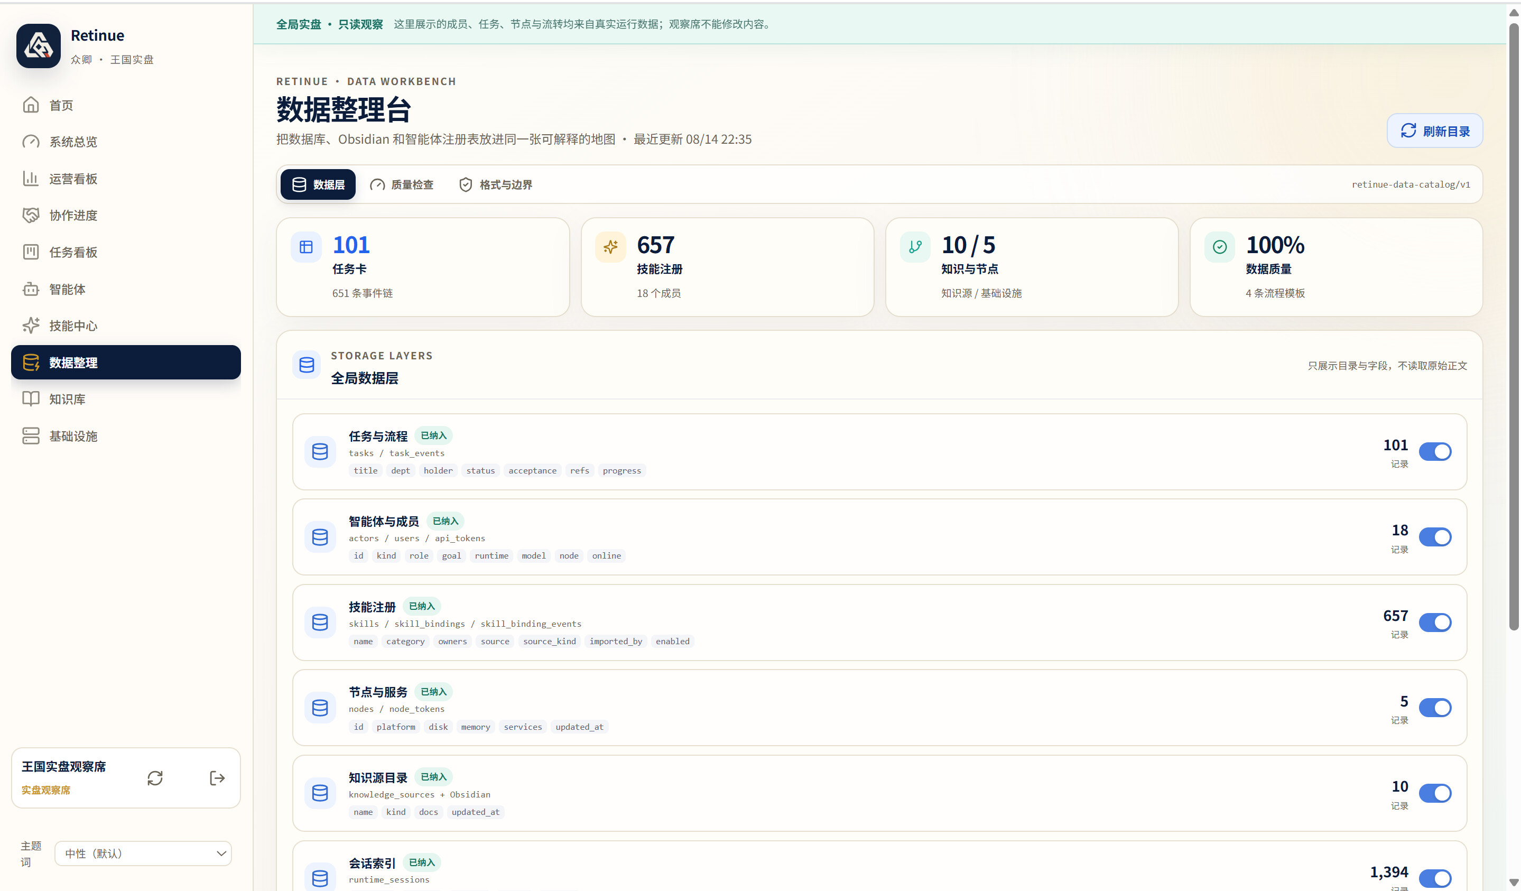Switch to the 质量检查 tab

click(x=402, y=185)
